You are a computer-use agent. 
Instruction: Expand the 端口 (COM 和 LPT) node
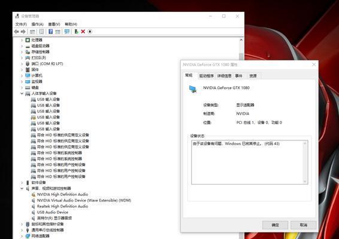(x=22, y=64)
